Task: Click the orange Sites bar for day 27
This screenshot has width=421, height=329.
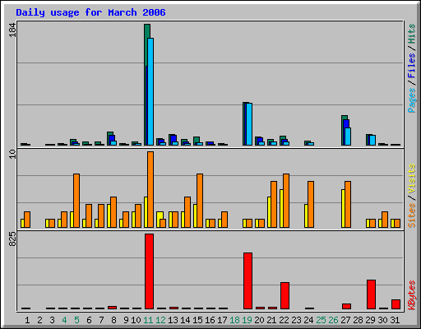Action: click(348, 204)
